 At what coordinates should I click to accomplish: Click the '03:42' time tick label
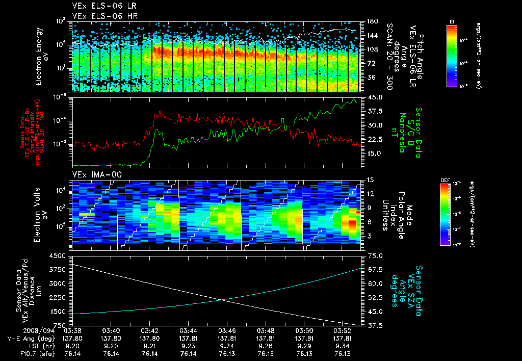[x=150, y=331]
